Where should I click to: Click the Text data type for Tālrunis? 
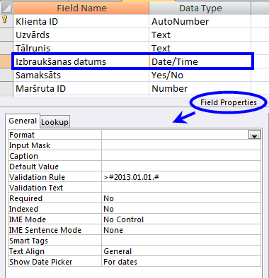(x=200, y=48)
